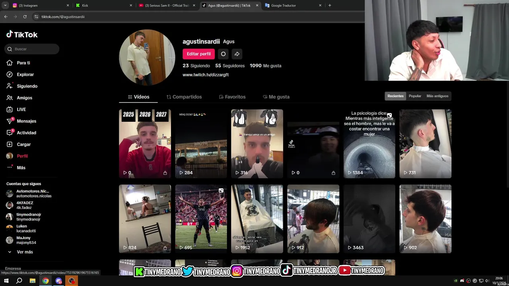Open the 2025 2026 2027 video

(145, 144)
